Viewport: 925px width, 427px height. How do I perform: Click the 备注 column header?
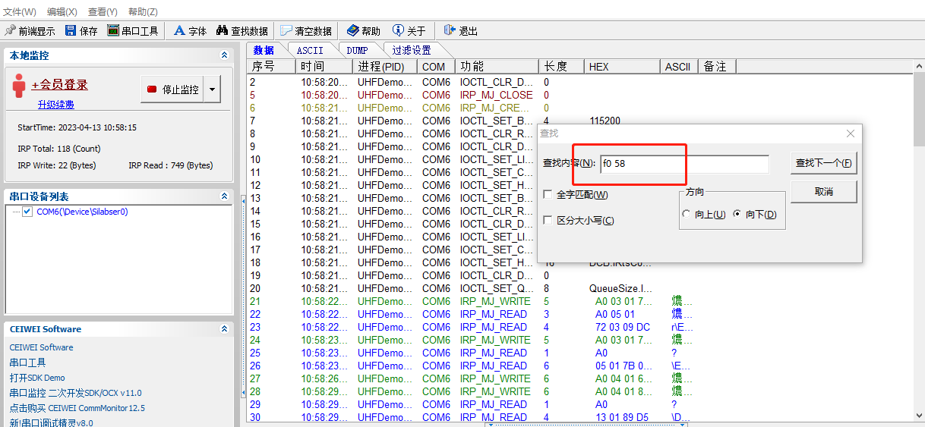point(718,67)
